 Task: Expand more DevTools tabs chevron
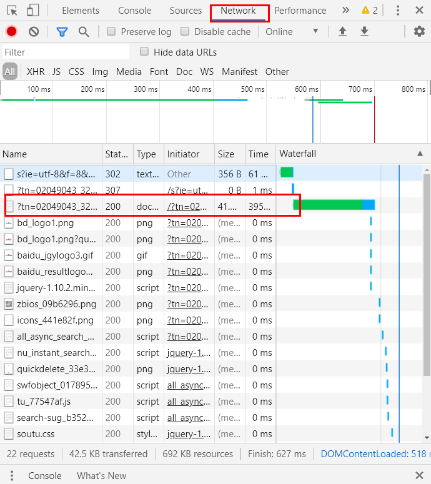pyautogui.click(x=345, y=11)
